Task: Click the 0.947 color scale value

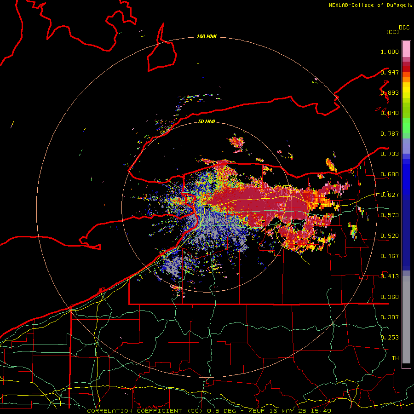Action: click(x=390, y=72)
